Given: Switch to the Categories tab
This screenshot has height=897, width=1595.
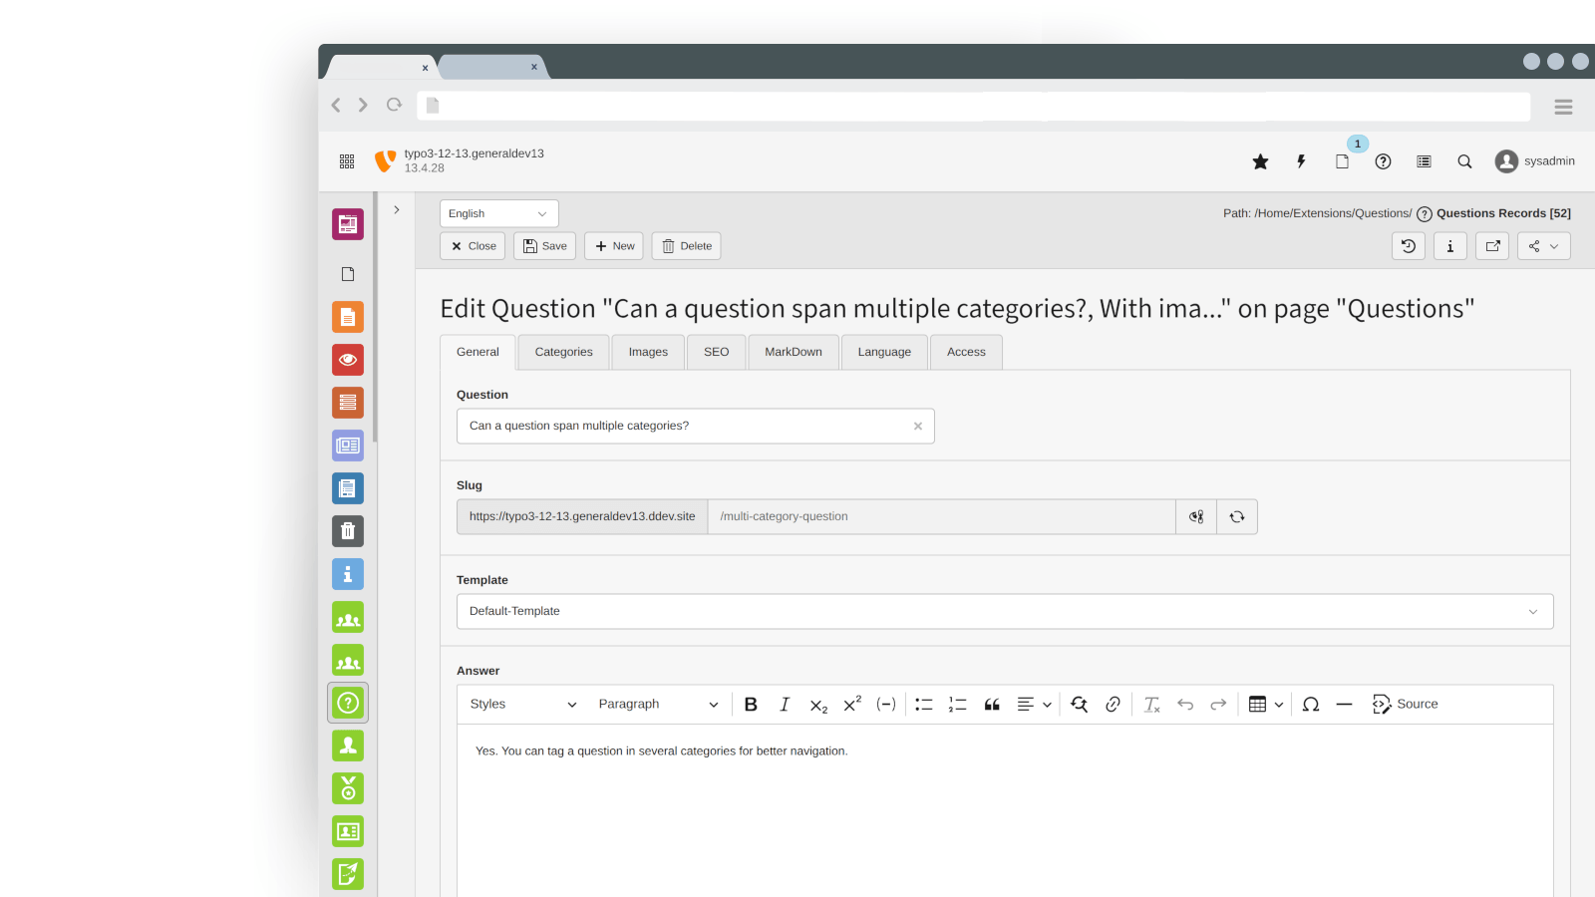Looking at the screenshot, I should (563, 353).
